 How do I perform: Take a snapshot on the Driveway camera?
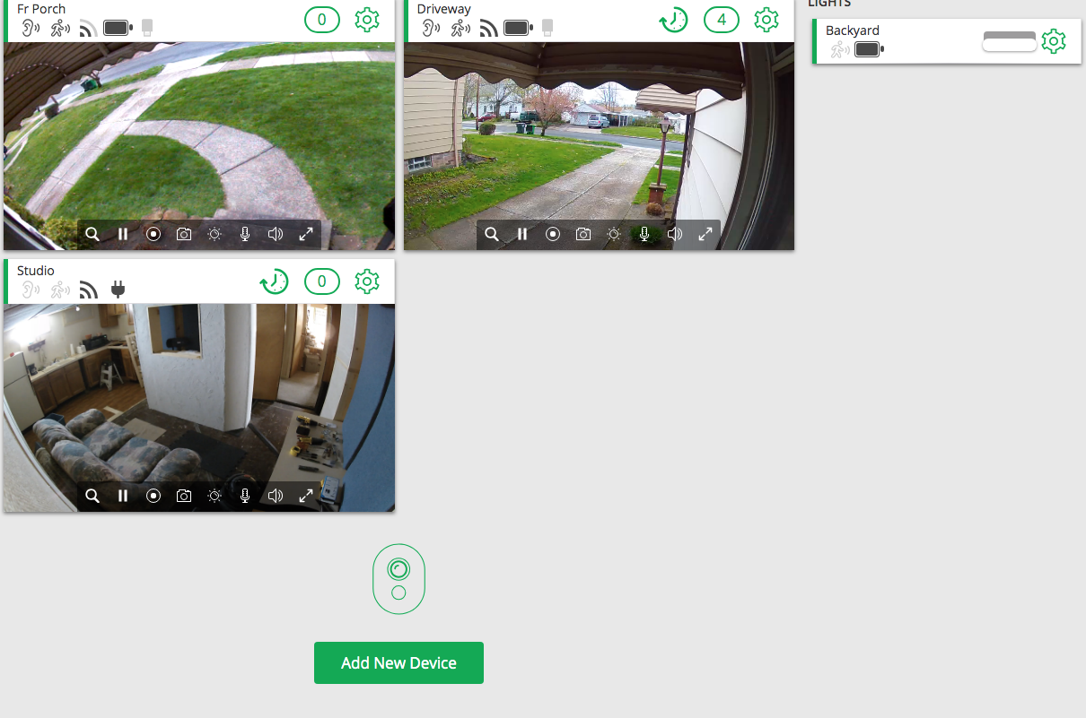(x=582, y=234)
